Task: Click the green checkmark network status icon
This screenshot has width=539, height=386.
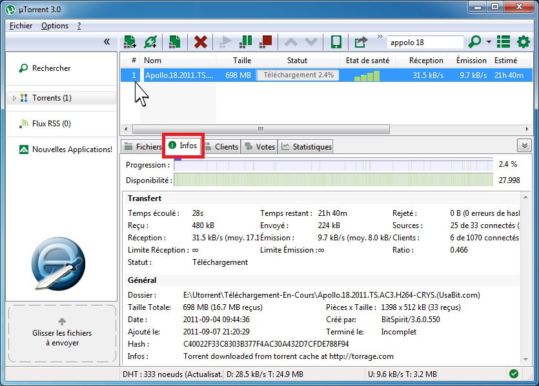Action: (514, 374)
